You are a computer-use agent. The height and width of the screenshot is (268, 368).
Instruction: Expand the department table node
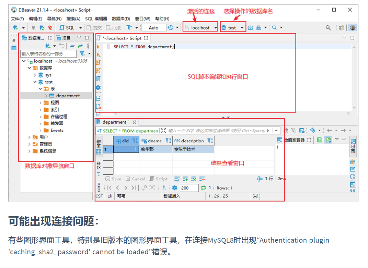pos(46,96)
